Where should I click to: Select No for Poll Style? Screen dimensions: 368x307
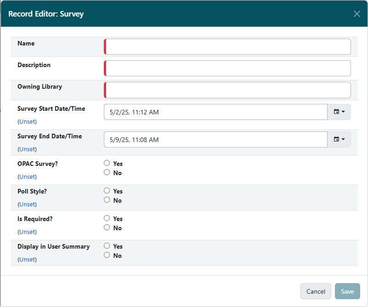click(x=106, y=200)
